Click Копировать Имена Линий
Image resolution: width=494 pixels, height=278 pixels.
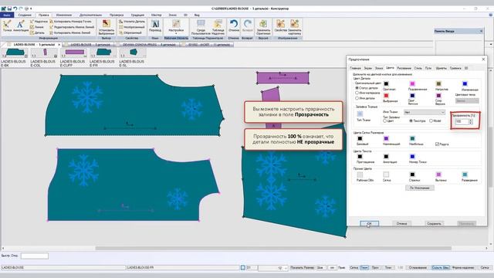point(70,32)
